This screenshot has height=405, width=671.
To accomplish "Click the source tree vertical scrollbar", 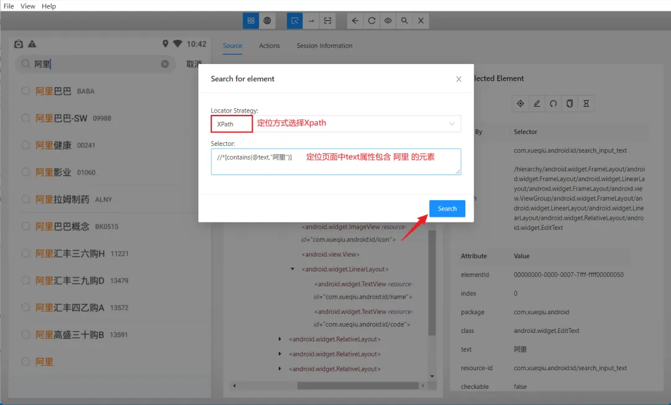I will 432,282.
